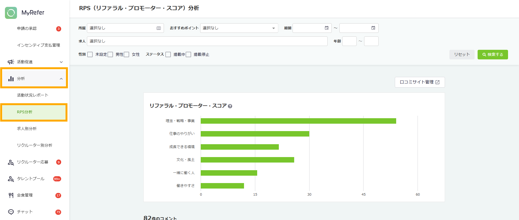Check the 男性 checkbox
Image resolution: width=519 pixels, height=220 pixels.
pos(110,54)
